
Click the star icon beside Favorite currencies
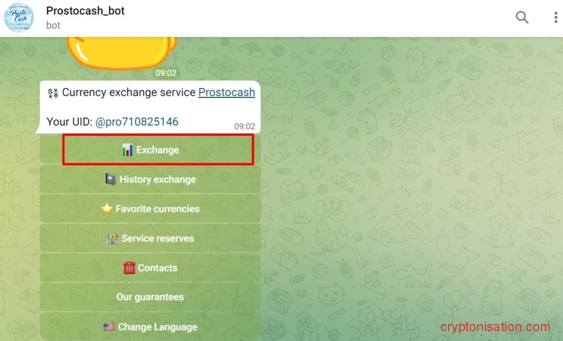(x=107, y=209)
